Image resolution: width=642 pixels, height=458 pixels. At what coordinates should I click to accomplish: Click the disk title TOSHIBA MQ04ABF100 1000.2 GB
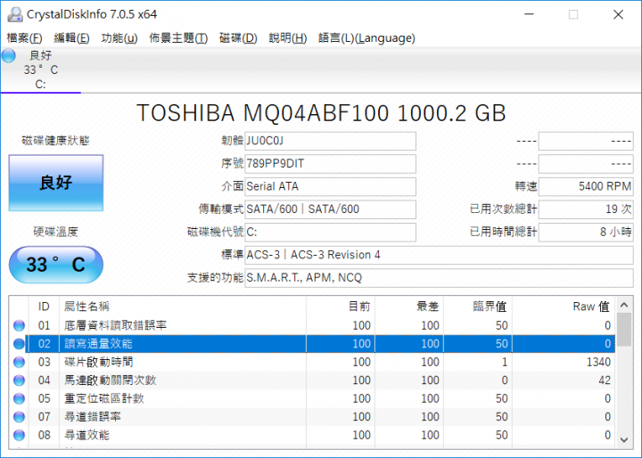[321, 113]
